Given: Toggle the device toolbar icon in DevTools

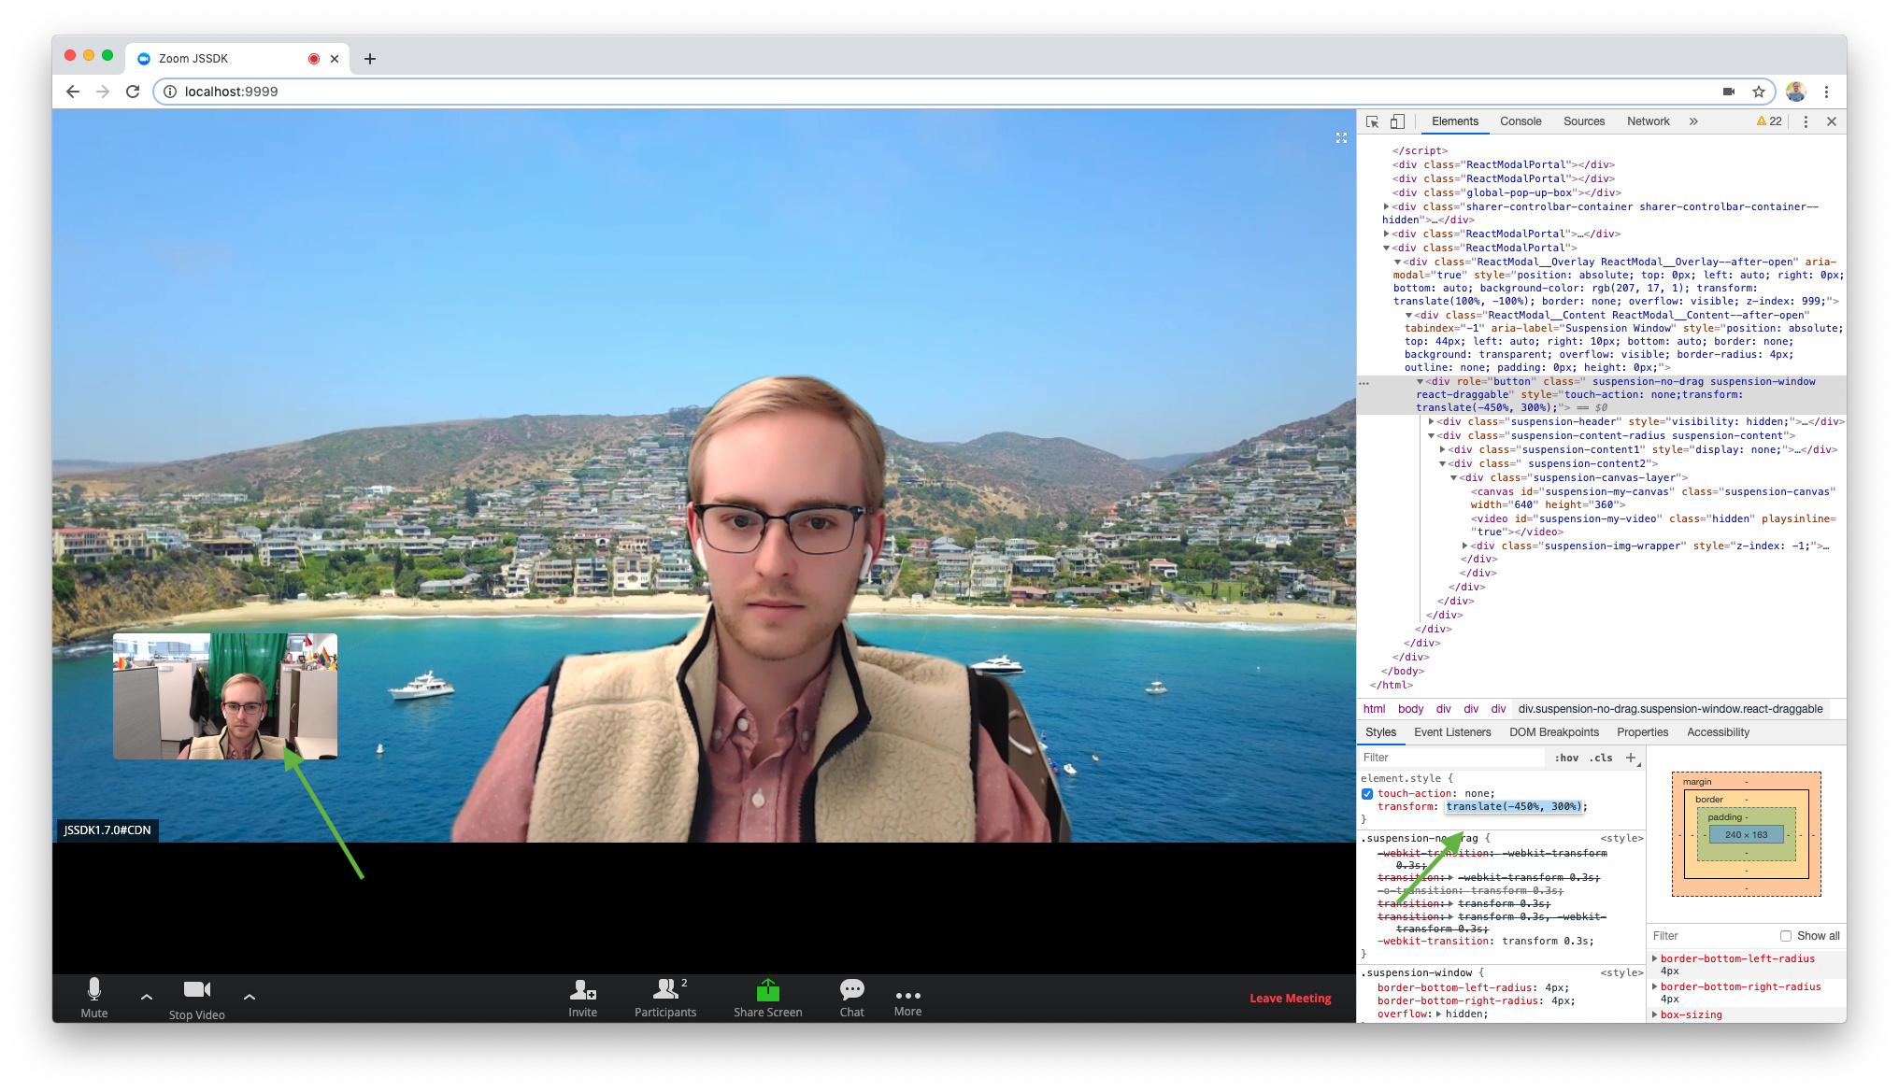Looking at the screenshot, I should click(1397, 121).
